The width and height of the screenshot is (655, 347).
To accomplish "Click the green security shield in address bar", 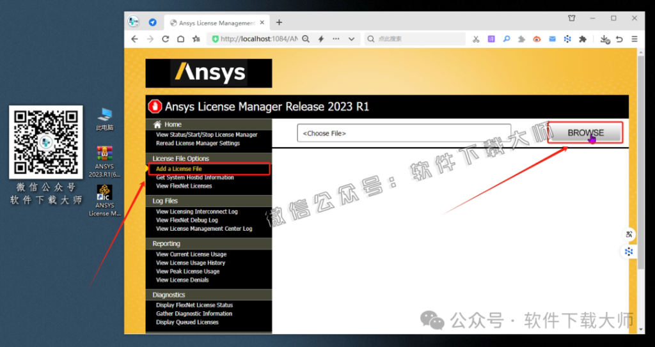I will (215, 39).
